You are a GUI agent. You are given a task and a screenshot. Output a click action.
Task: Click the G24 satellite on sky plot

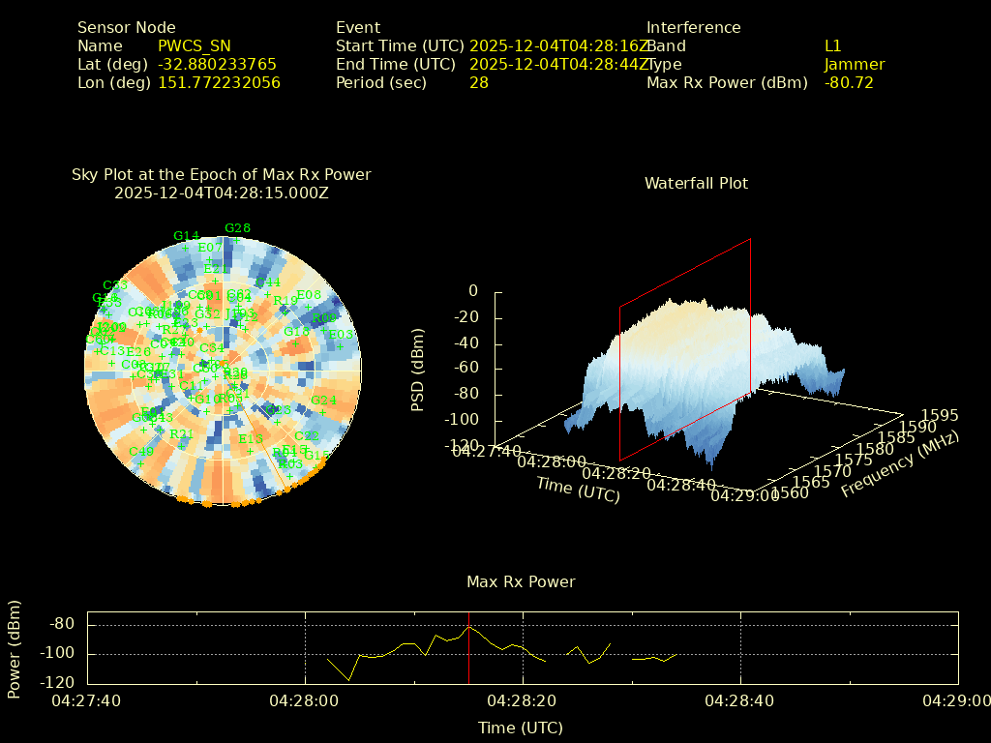[323, 410]
